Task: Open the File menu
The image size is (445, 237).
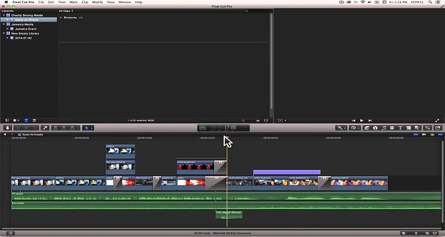Action: tap(41, 2)
